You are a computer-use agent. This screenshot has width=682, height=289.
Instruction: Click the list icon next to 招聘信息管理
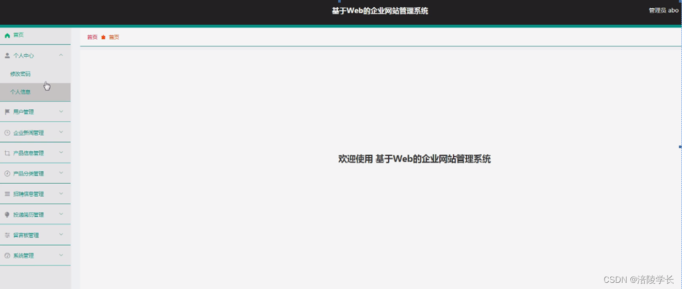[x=7, y=194]
